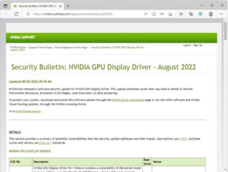Add this page to favorites

tap(170, 14)
